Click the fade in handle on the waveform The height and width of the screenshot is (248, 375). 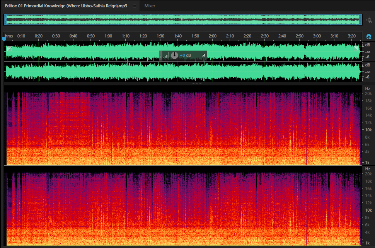pyautogui.click(x=10, y=49)
